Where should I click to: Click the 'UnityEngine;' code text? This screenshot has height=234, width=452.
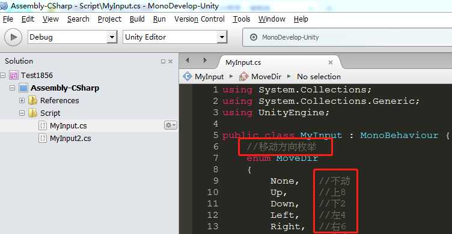(294, 113)
